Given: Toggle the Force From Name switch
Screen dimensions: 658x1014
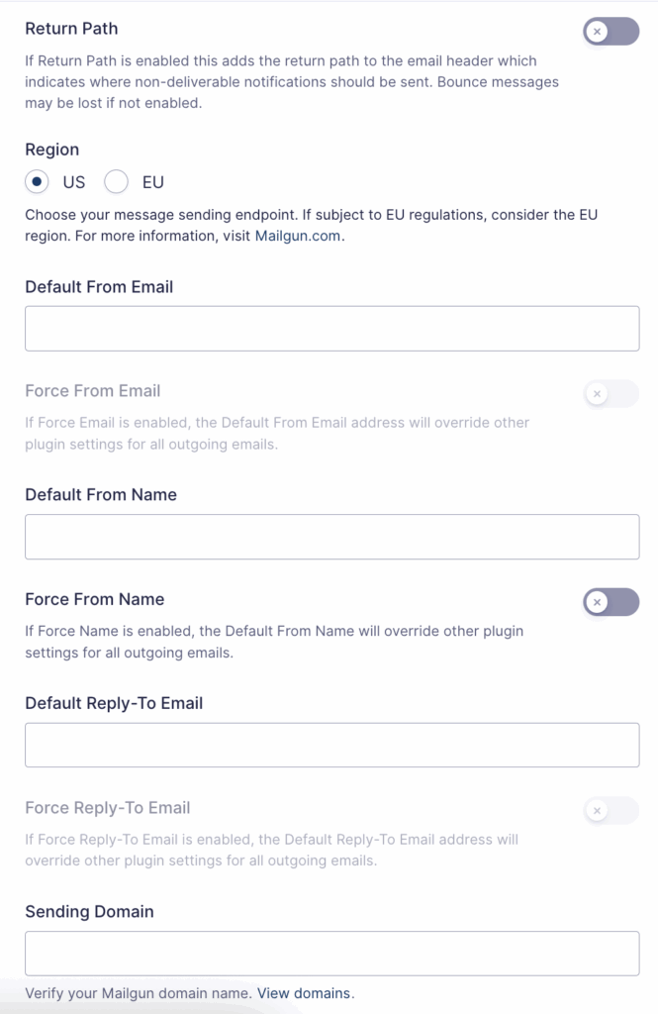Looking at the screenshot, I should 611,602.
